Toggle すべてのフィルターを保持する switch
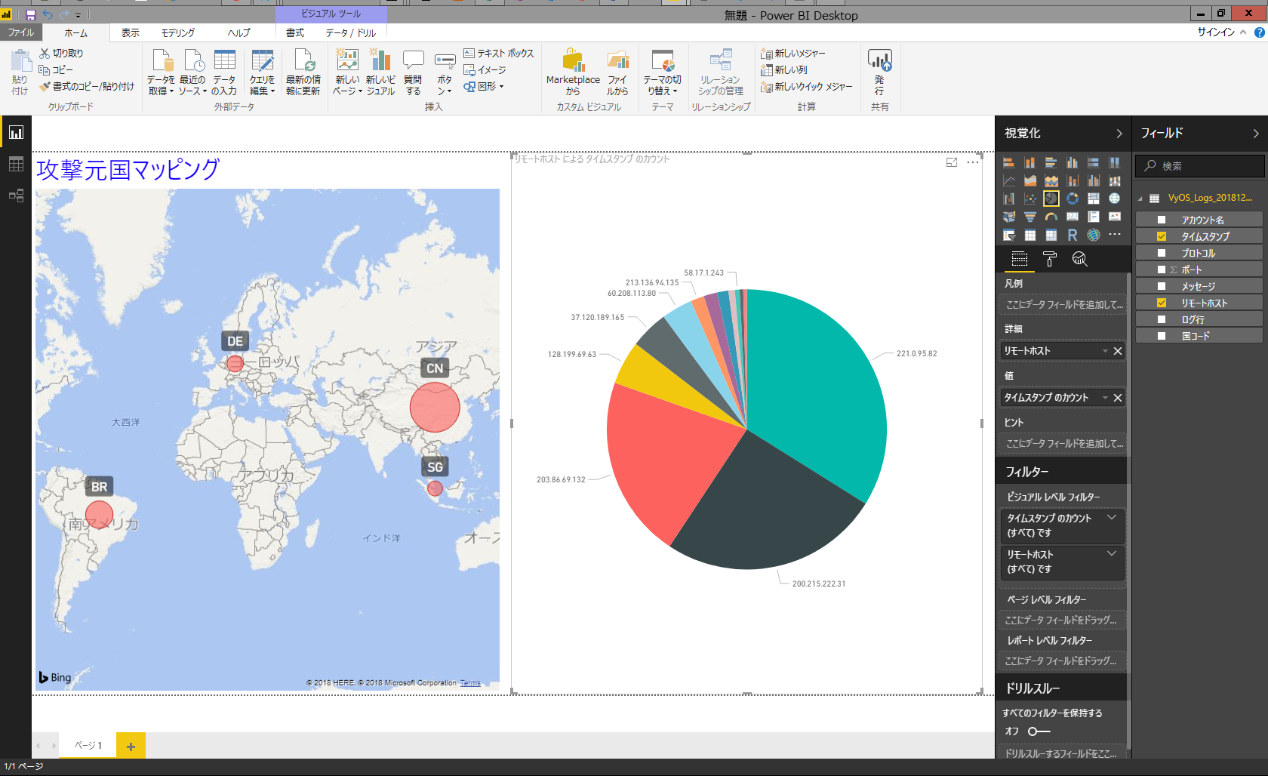 (x=1039, y=731)
